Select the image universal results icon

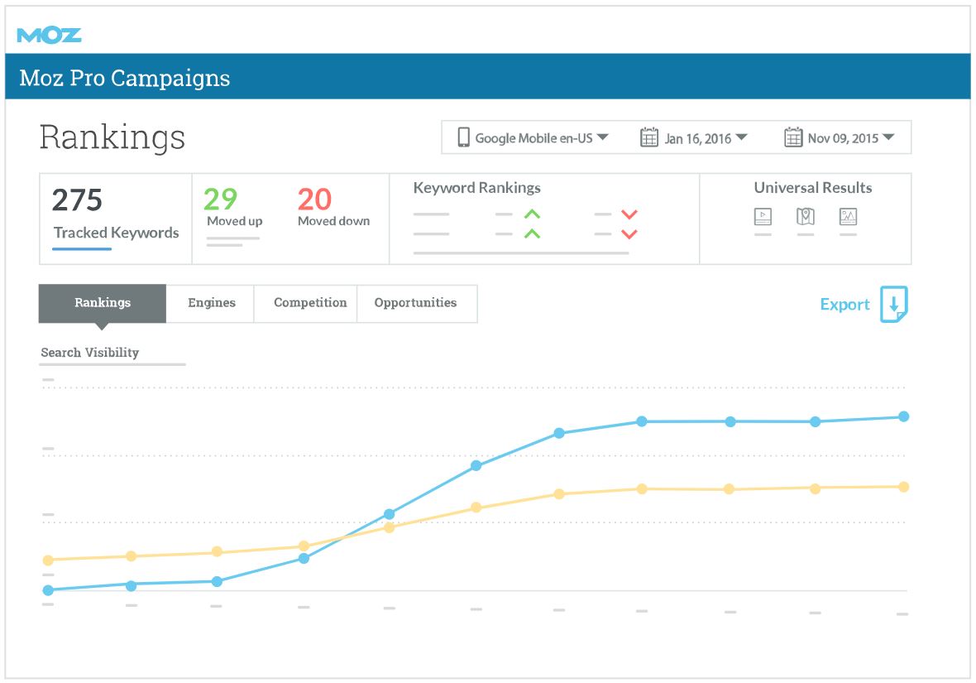848,217
